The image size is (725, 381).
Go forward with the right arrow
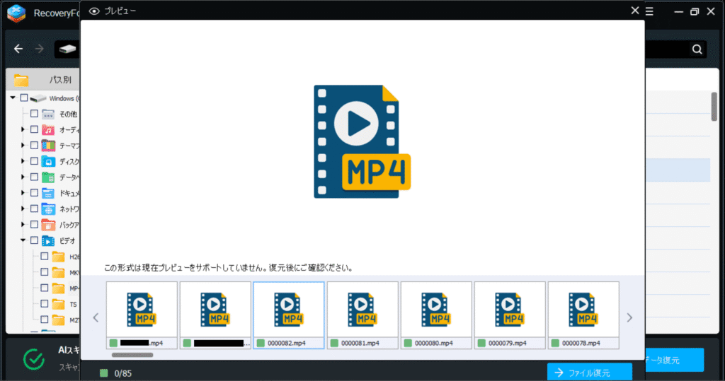tap(40, 49)
